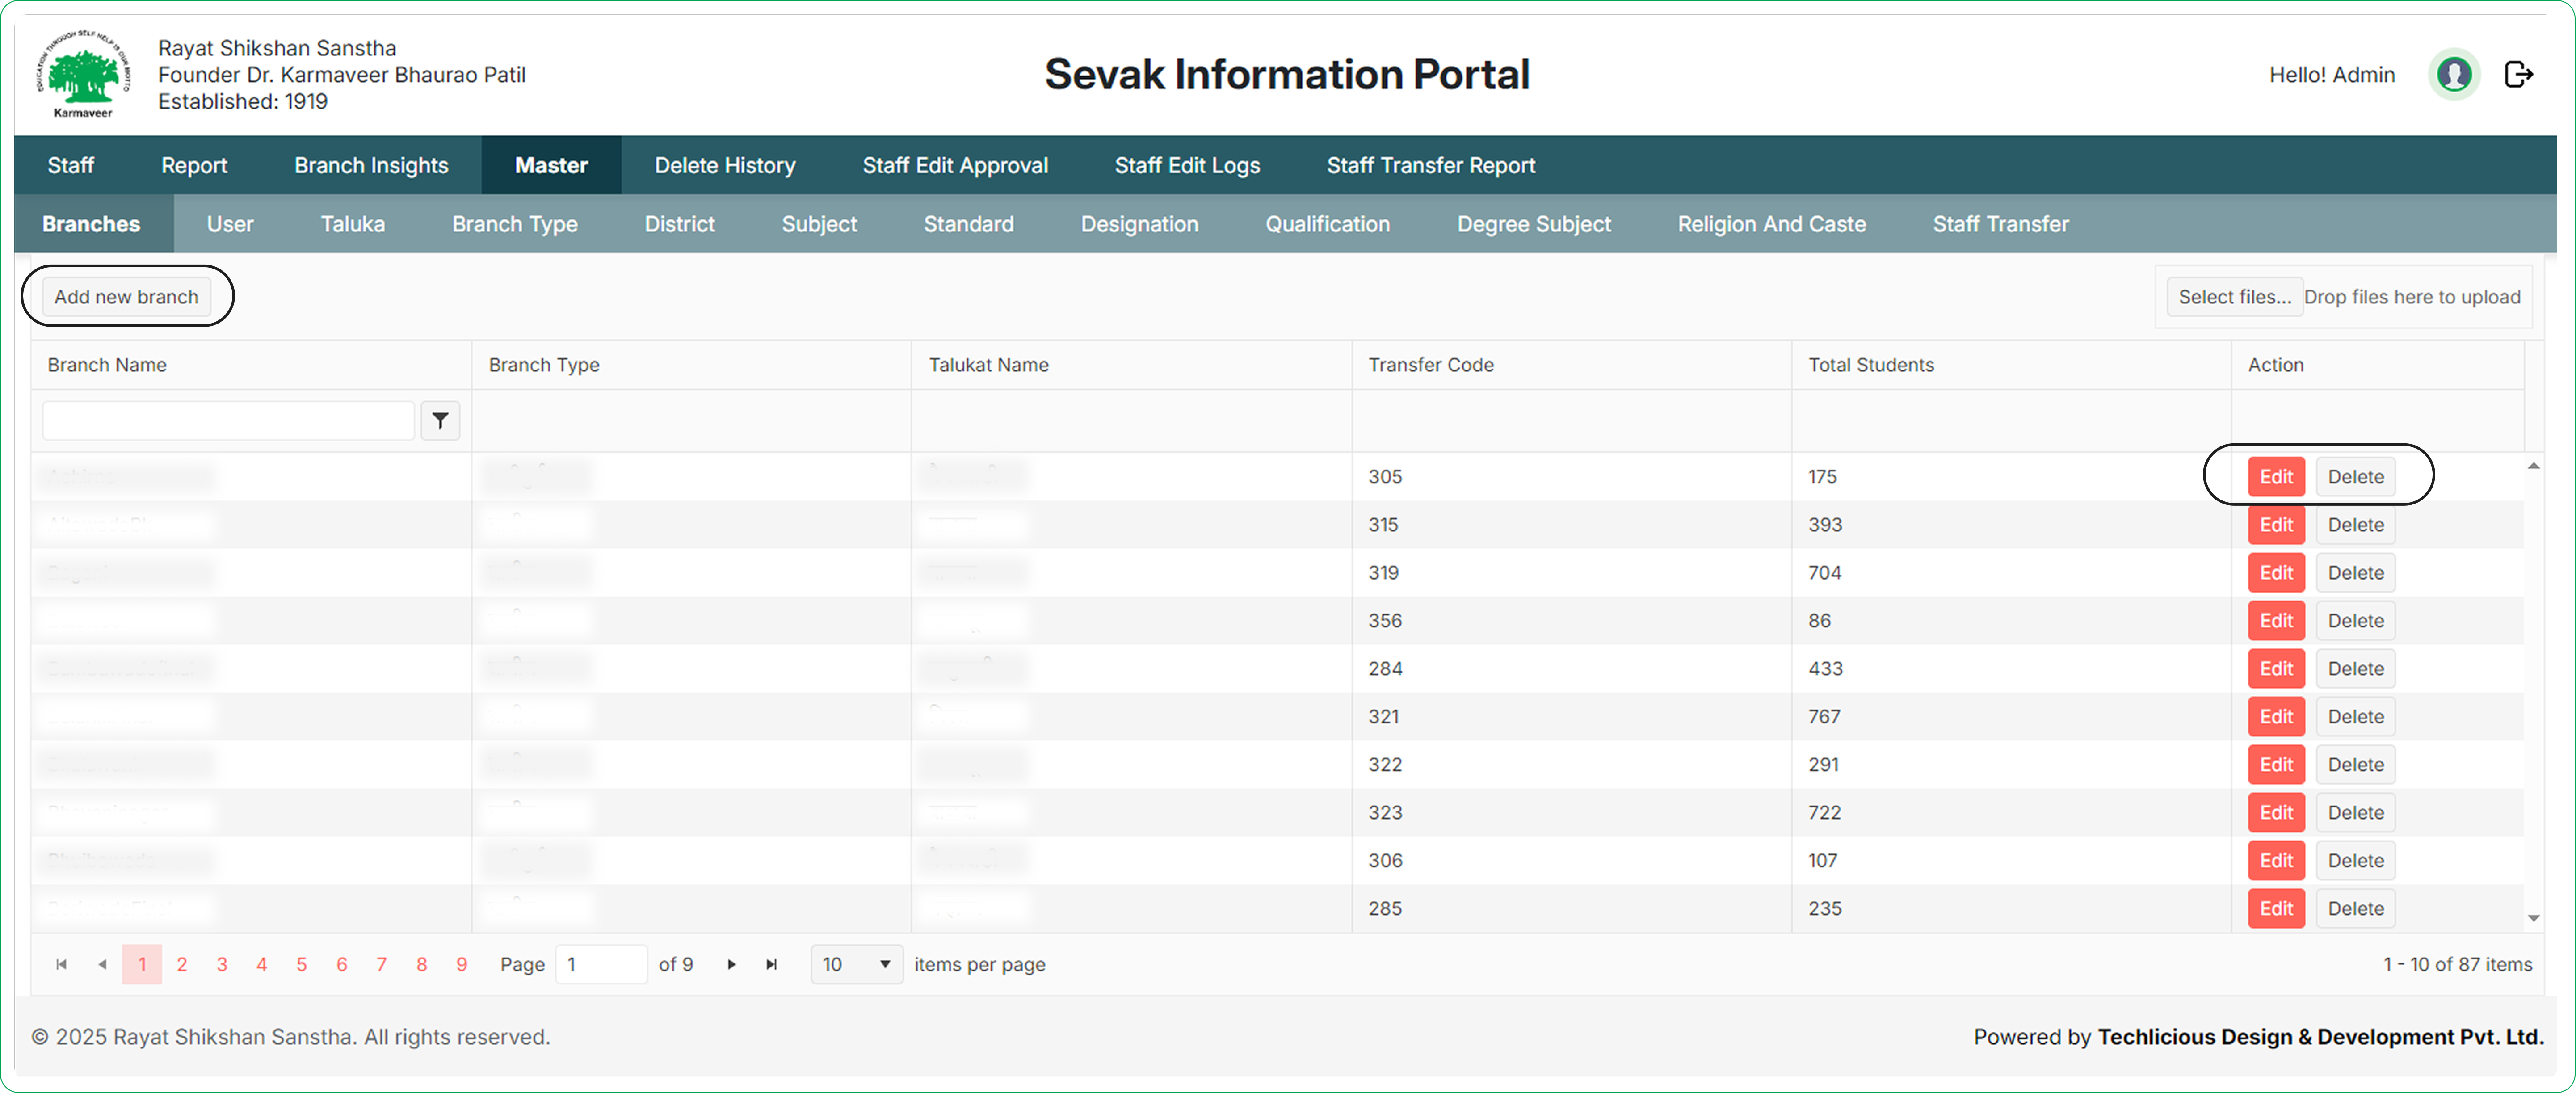Switch to the User tab
This screenshot has height=1093, width=2576.
[230, 224]
